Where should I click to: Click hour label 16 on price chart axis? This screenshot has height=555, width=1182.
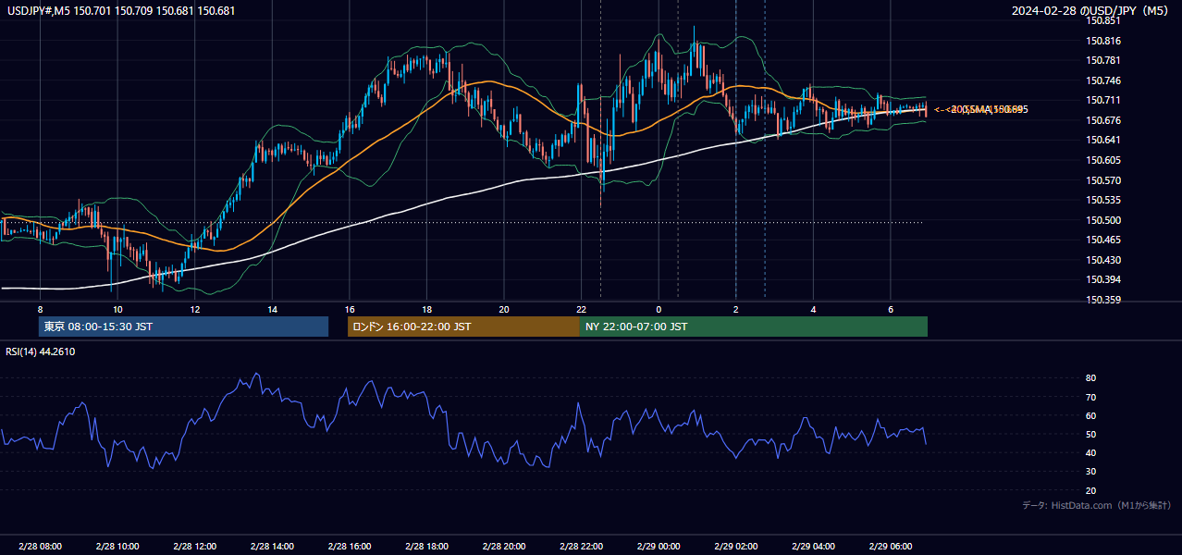pos(349,308)
